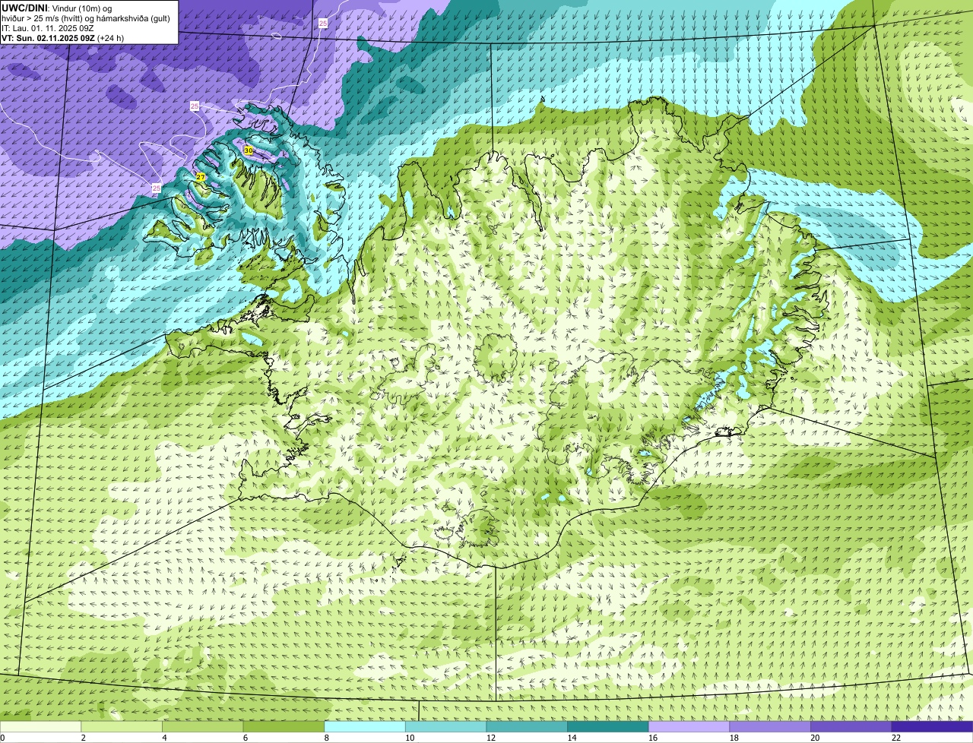Select the 0–2 m/s palest legend swatch
Viewport: 973px width, 743px height.
[x=40, y=726]
